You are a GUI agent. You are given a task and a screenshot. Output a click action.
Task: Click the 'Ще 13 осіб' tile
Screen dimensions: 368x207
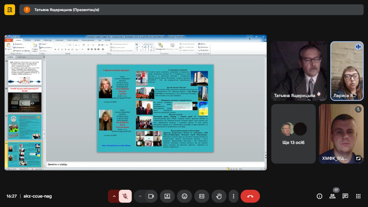pos(293,134)
